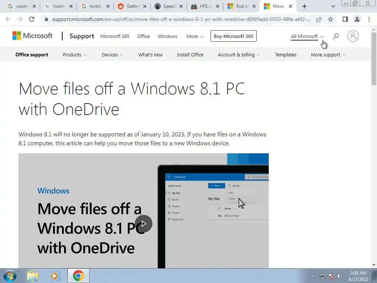Expand the All Microsoft dropdown

307,36
